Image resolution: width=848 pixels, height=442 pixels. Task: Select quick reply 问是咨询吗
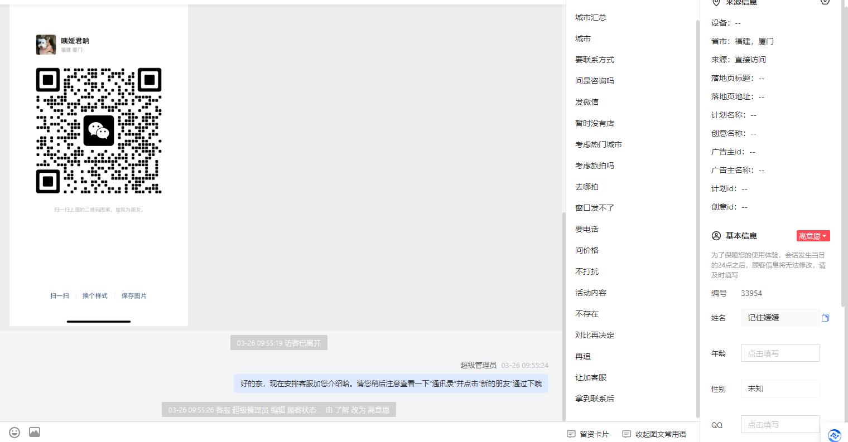tap(595, 81)
